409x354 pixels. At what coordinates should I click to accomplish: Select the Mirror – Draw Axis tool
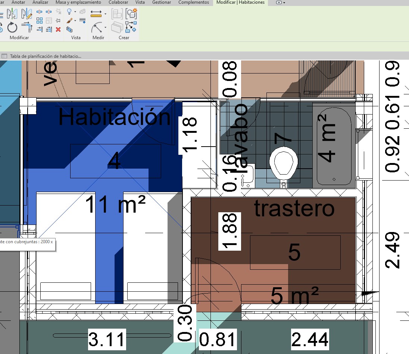(26, 14)
